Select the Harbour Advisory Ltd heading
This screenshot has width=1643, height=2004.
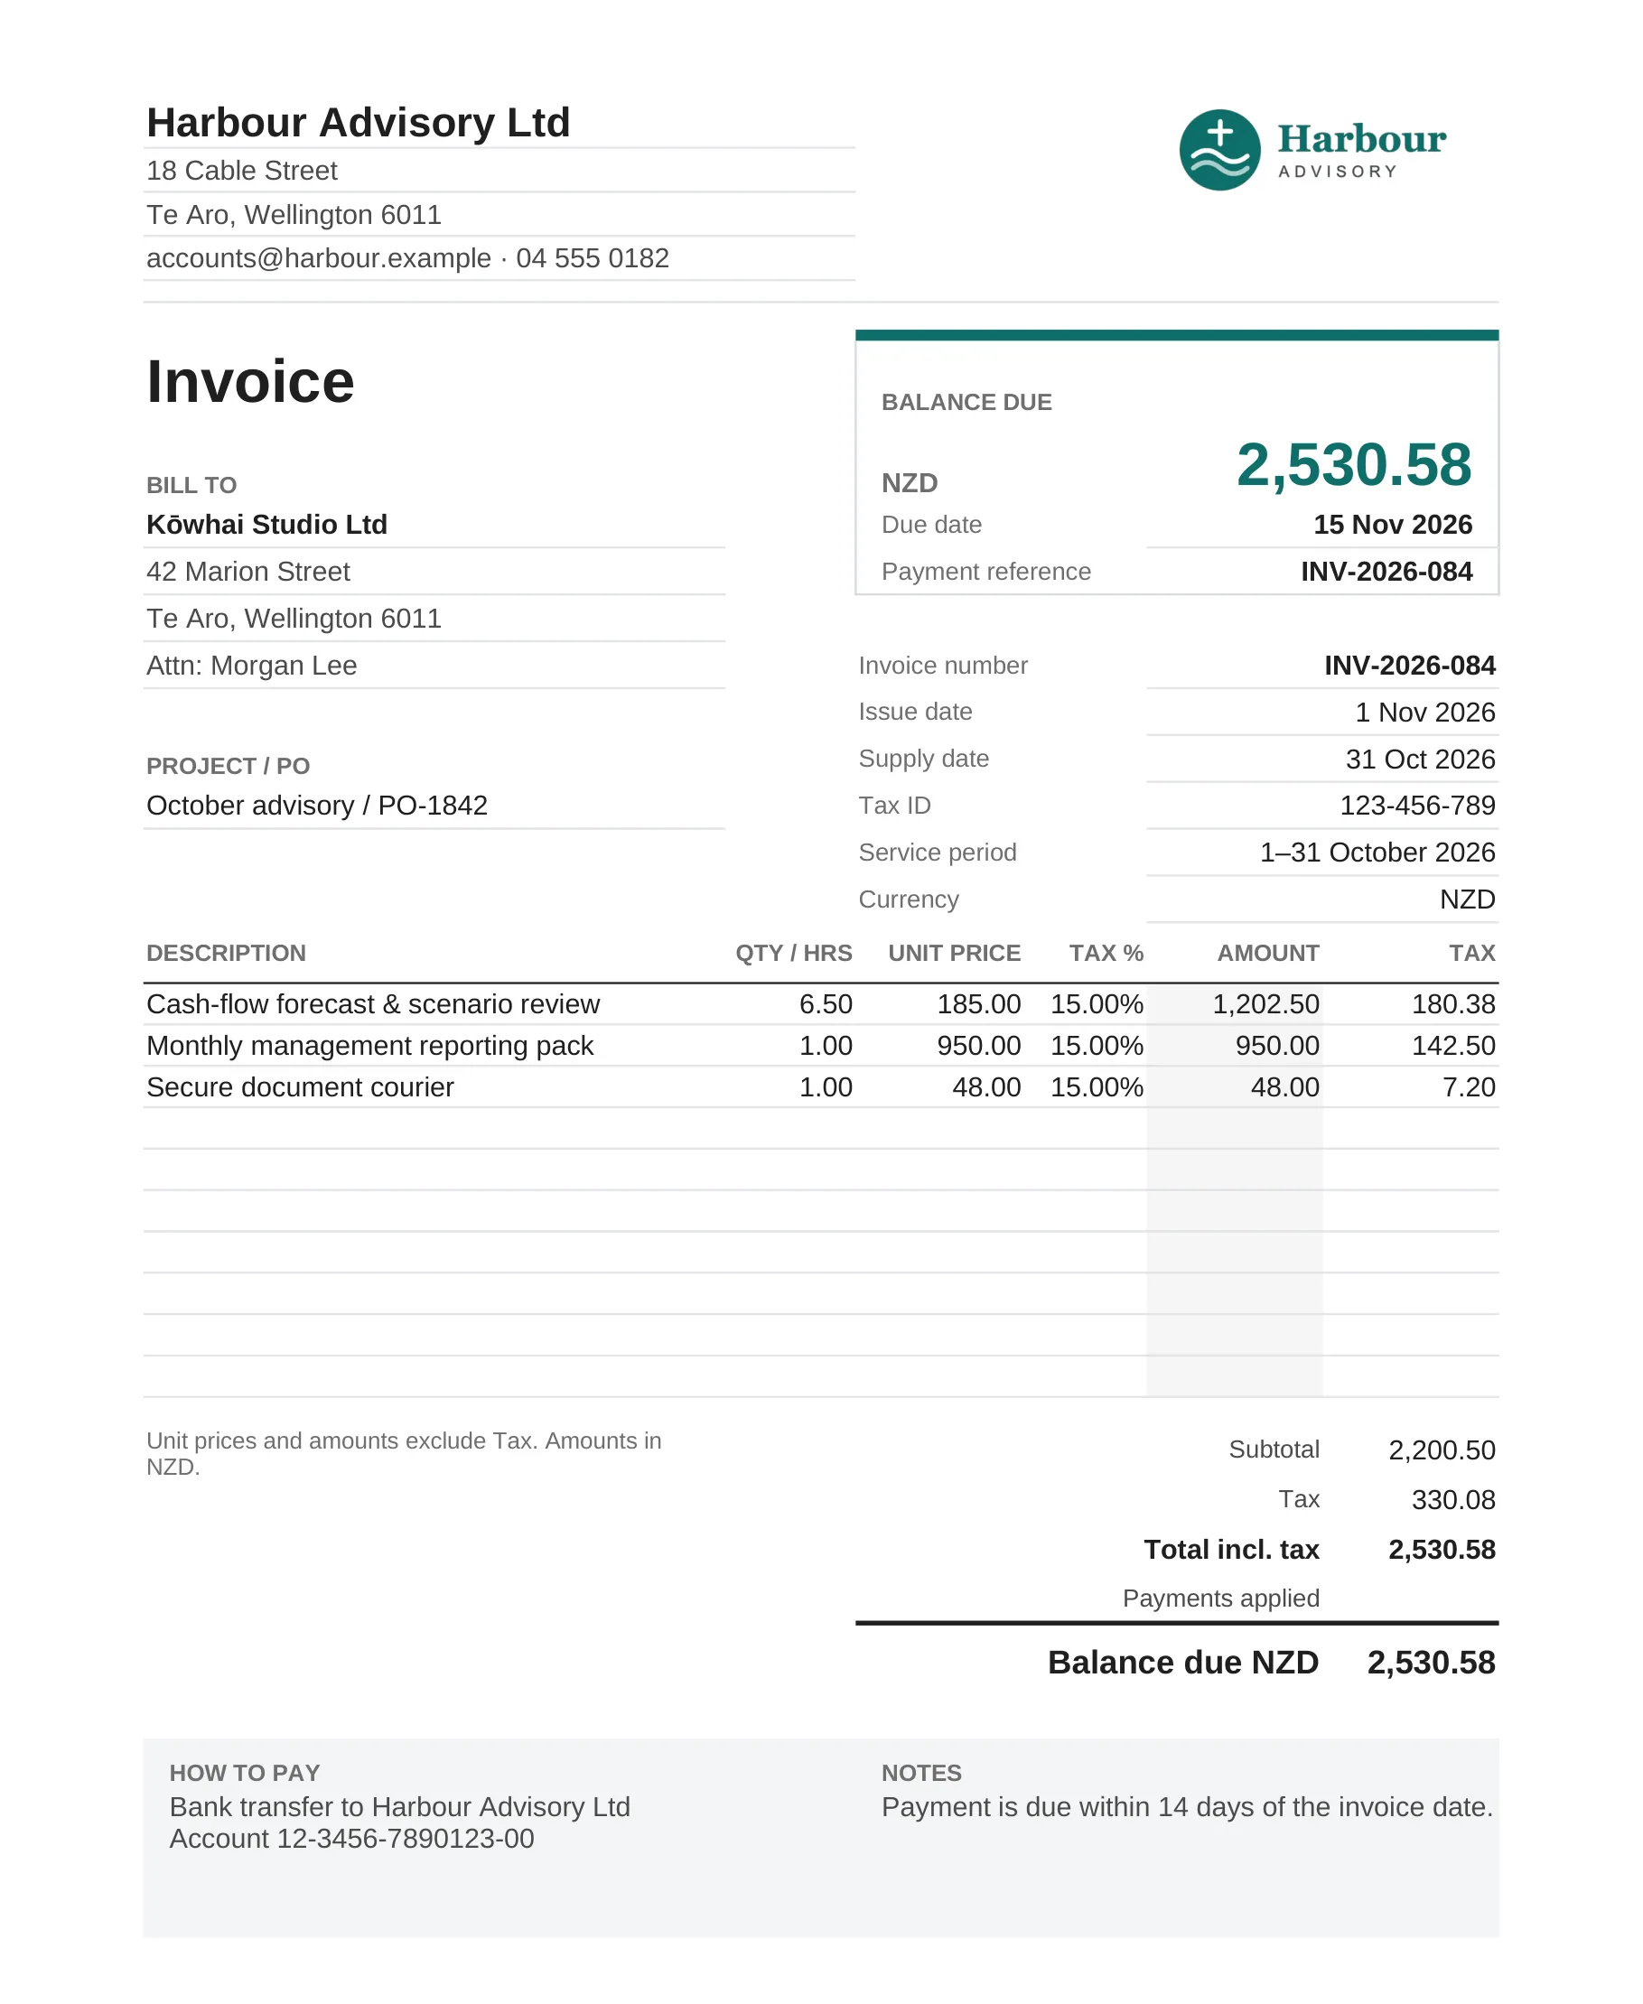358,122
